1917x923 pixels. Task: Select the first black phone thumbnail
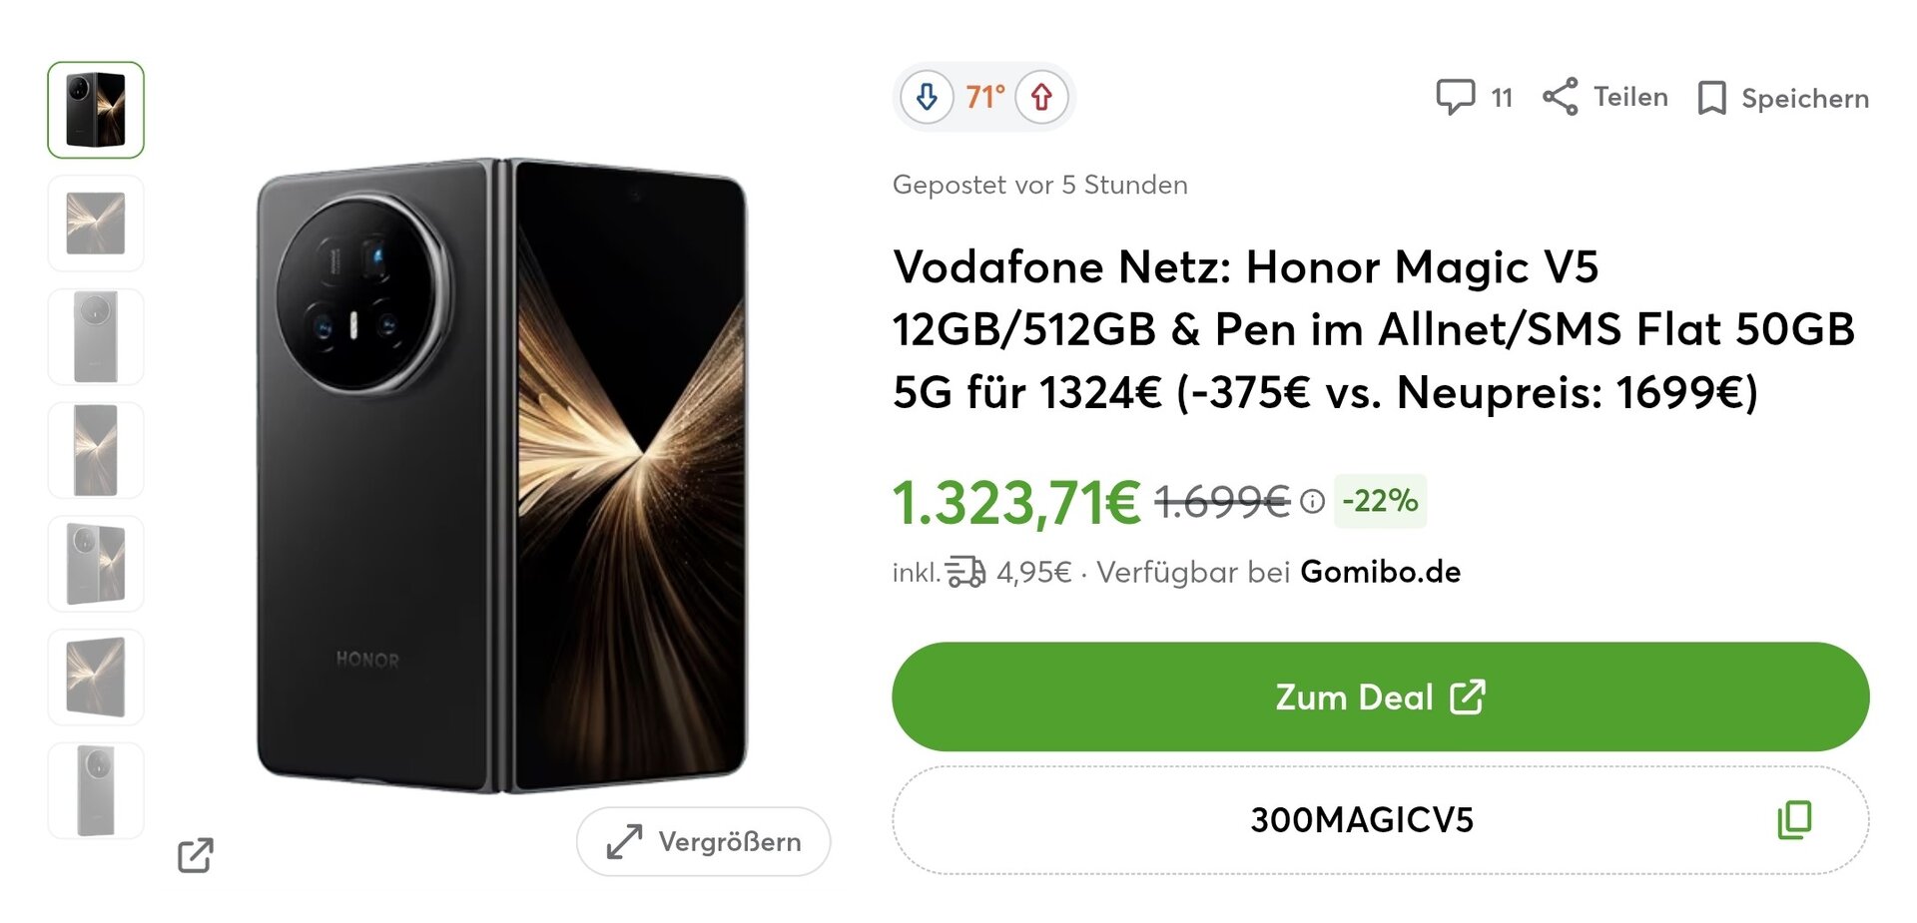click(x=96, y=110)
